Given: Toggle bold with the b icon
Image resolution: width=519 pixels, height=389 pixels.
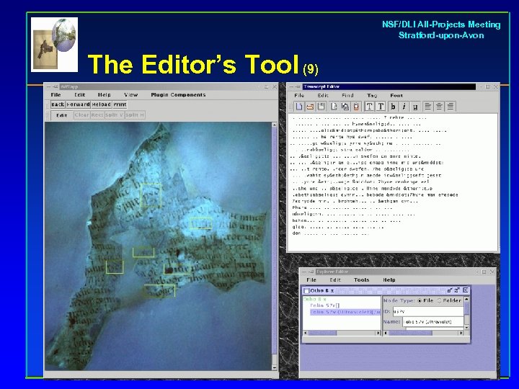Looking at the screenshot, I should pyautogui.click(x=393, y=107).
